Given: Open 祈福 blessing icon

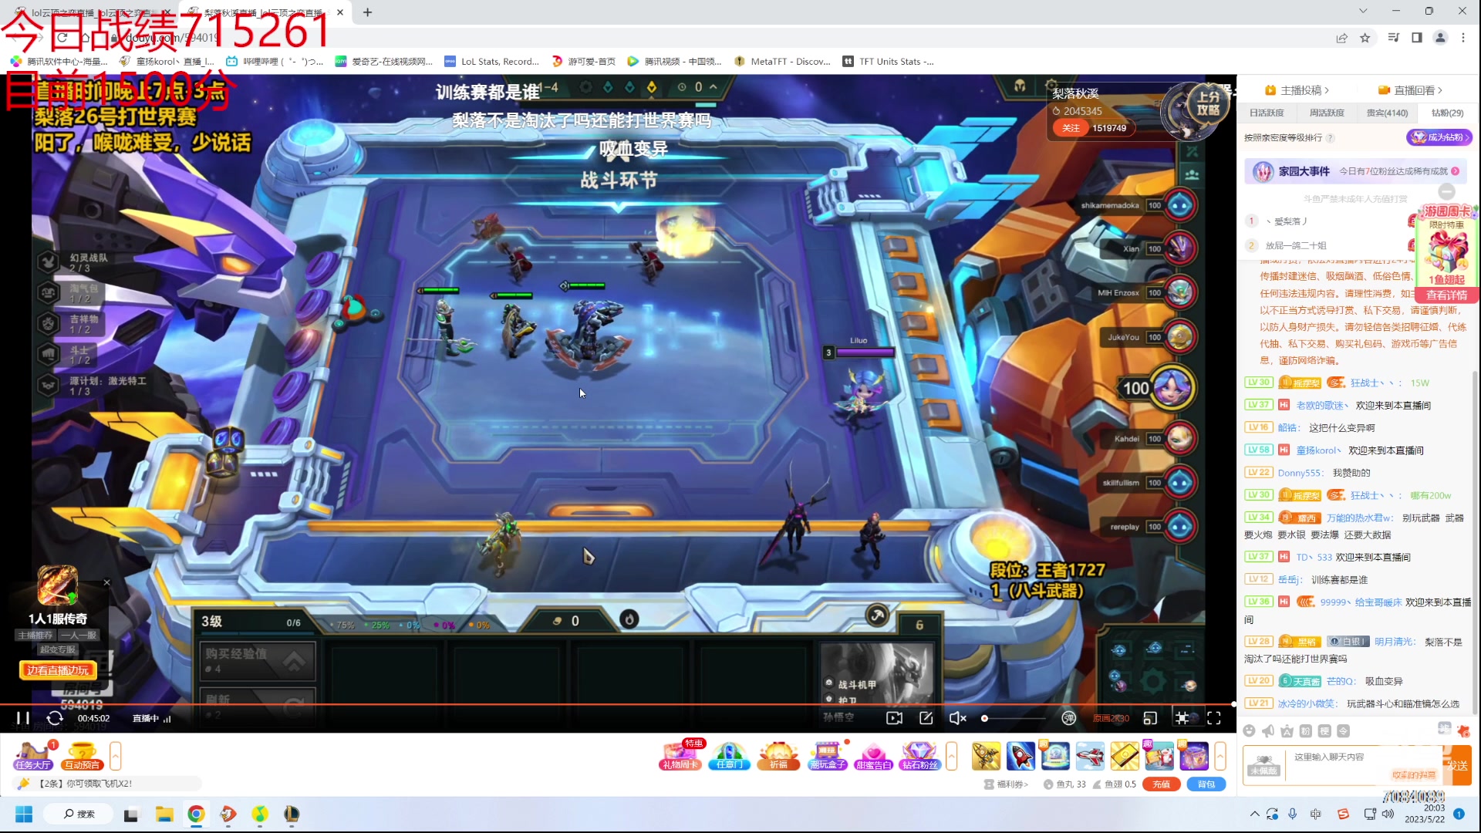Looking at the screenshot, I should tap(778, 756).
